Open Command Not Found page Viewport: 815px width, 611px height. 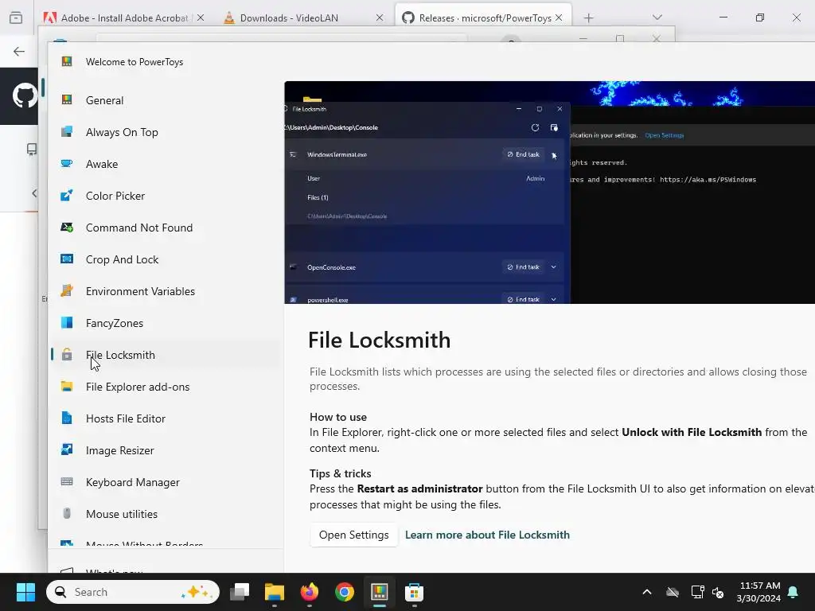coord(166,227)
